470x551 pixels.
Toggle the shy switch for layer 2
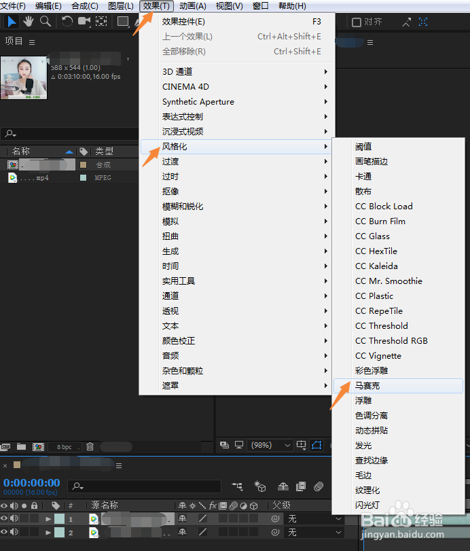click(182, 532)
